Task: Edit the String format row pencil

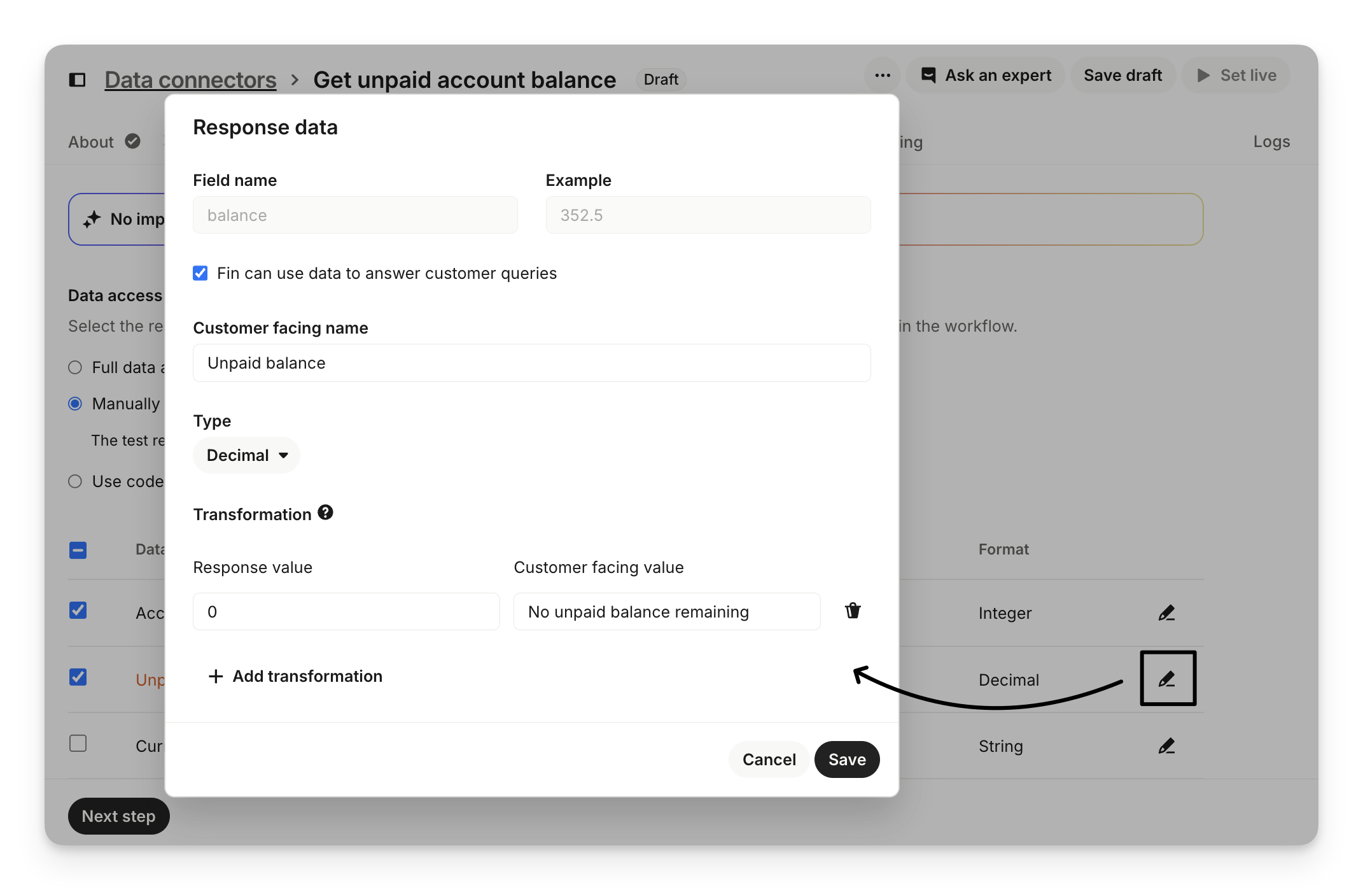Action: [1166, 745]
